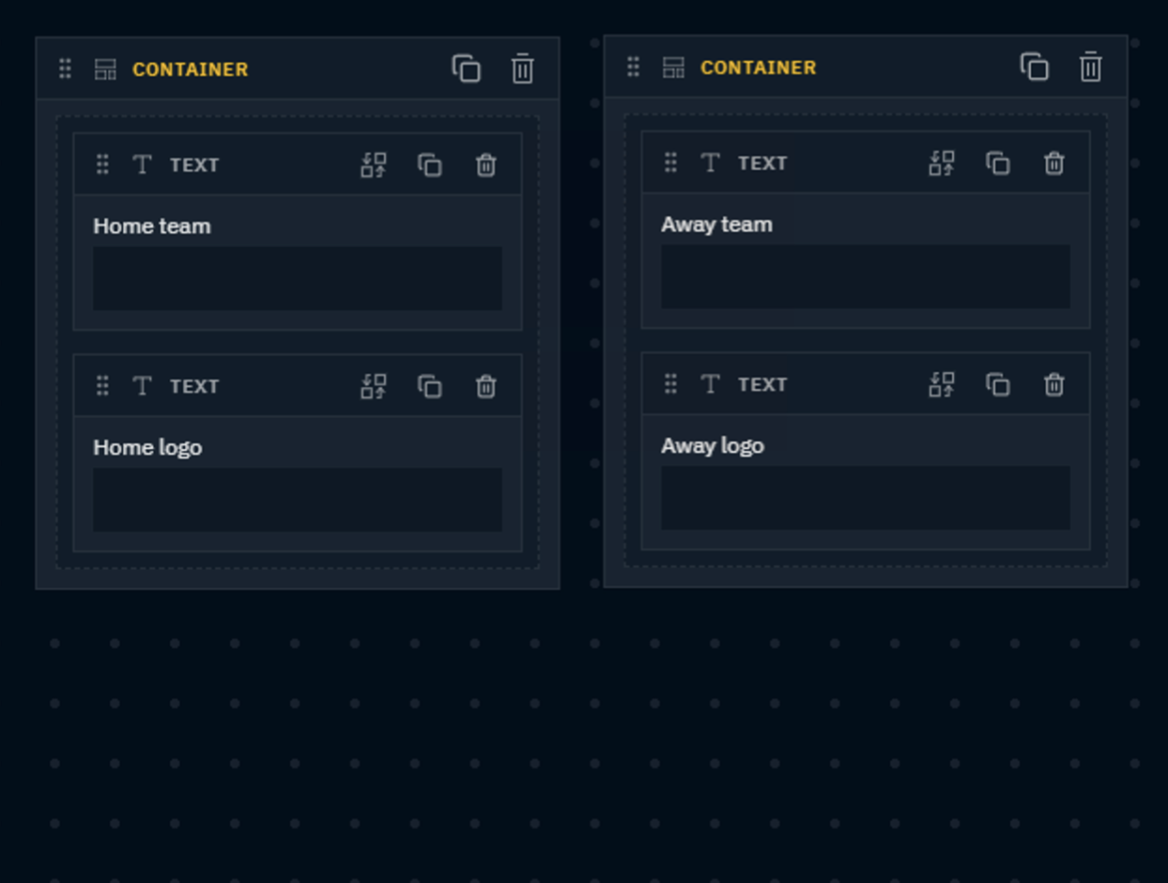Convert the Home team text block type
The image size is (1168, 883).
click(x=374, y=164)
